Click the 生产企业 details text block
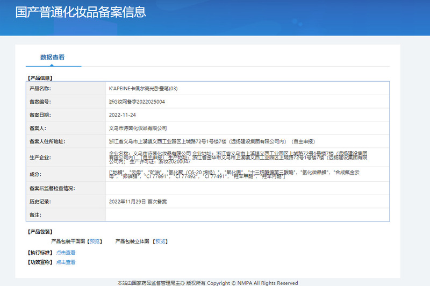The height and width of the screenshot is (286, 430). click(238, 158)
